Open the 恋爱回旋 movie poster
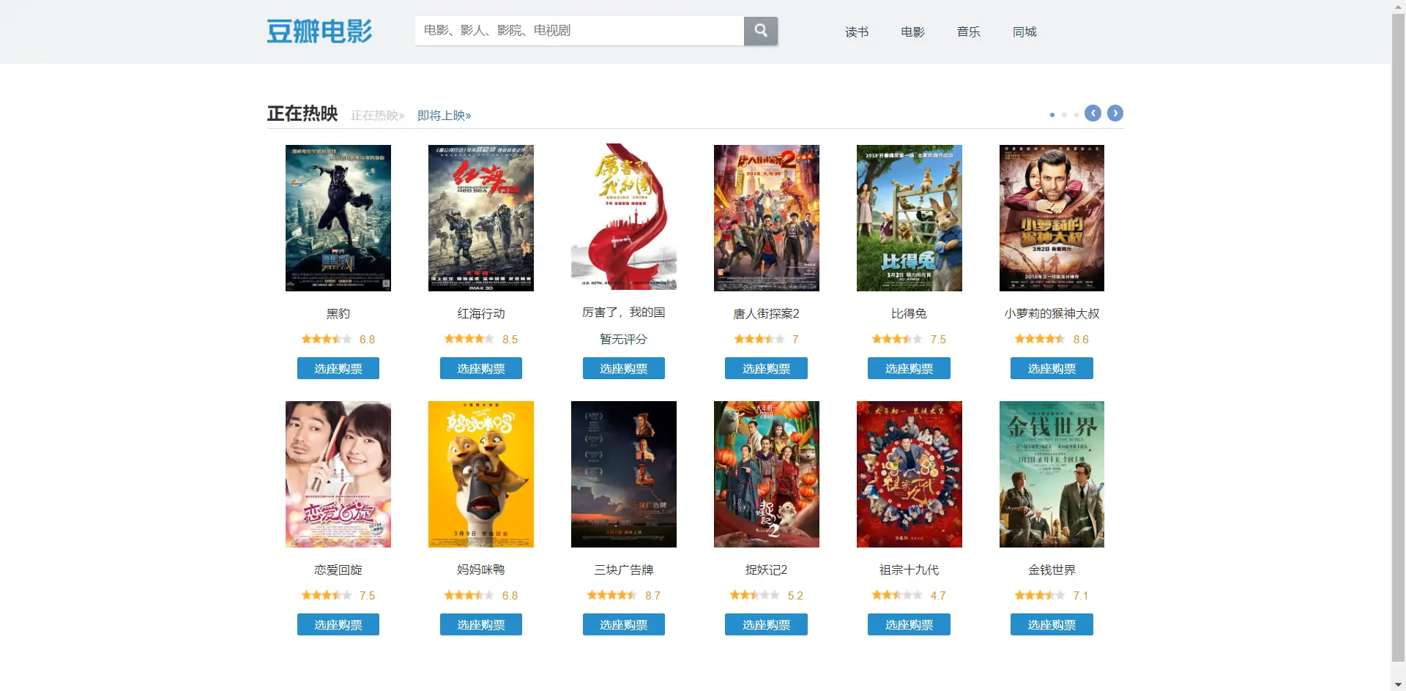Image resolution: width=1406 pixels, height=691 pixels. point(338,474)
